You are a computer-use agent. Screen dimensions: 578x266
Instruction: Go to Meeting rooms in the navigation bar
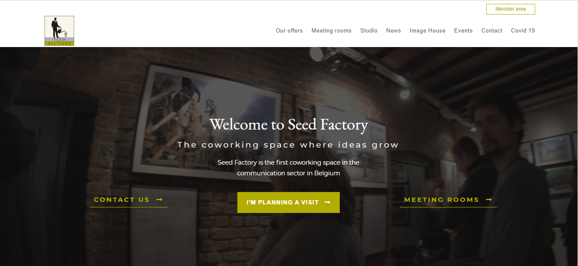[x=331, y=31]
